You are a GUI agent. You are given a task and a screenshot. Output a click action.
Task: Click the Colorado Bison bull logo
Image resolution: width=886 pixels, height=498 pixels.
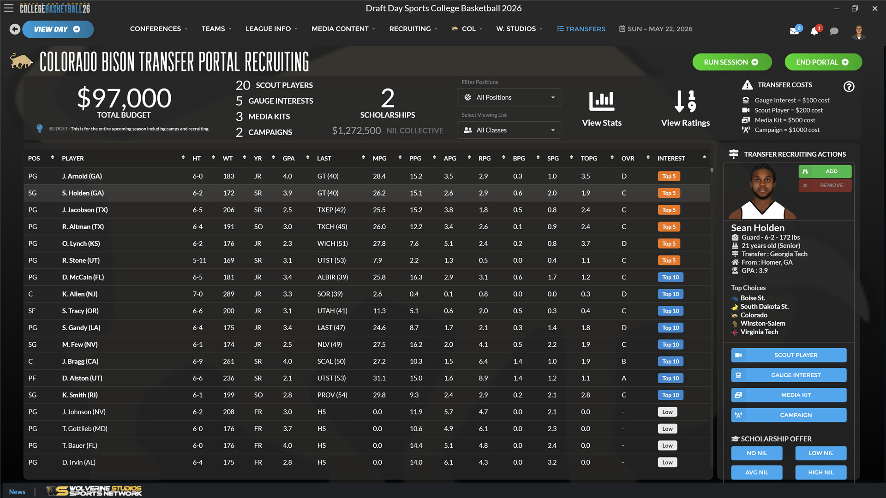click(21, 60)
